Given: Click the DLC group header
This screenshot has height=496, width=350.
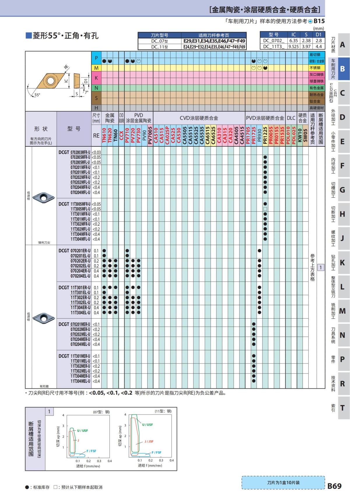Looking at the screenshot, I should tap(291, 118).
